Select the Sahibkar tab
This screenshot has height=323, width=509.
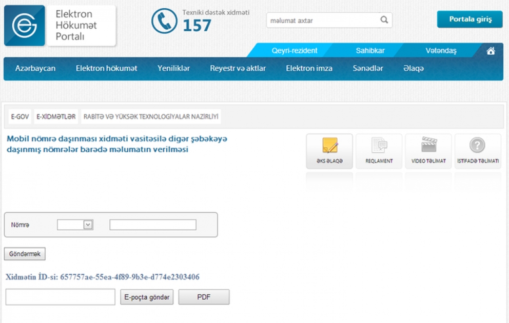370,51
